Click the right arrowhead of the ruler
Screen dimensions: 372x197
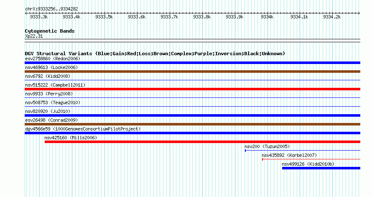pos(359,13)
